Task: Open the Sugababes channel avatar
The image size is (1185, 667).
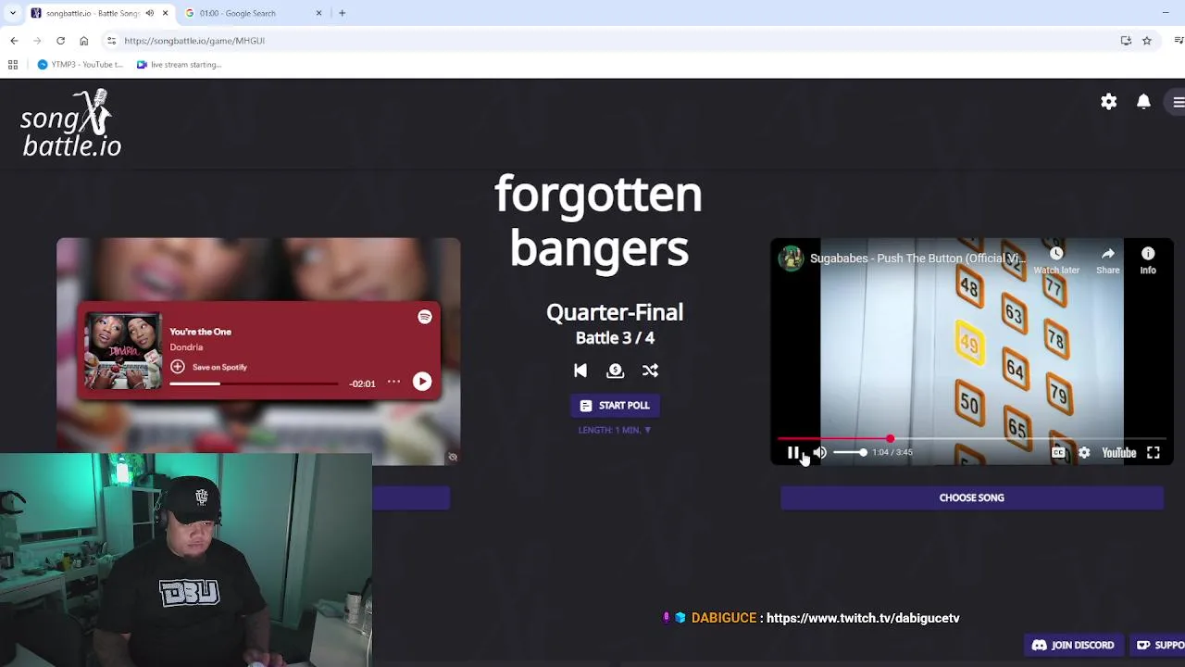Action: pos(791,258)
